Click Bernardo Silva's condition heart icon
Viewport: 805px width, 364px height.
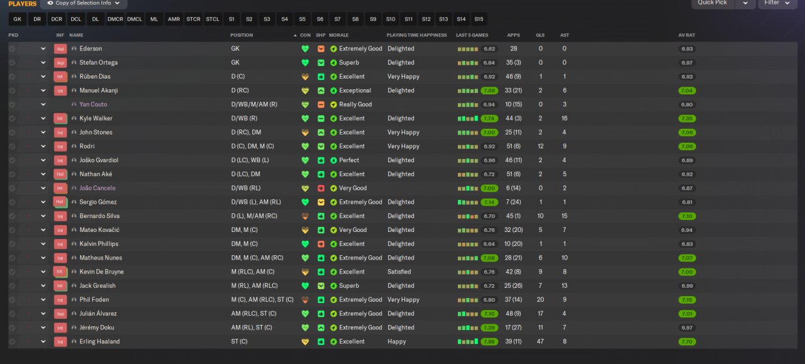306,216
